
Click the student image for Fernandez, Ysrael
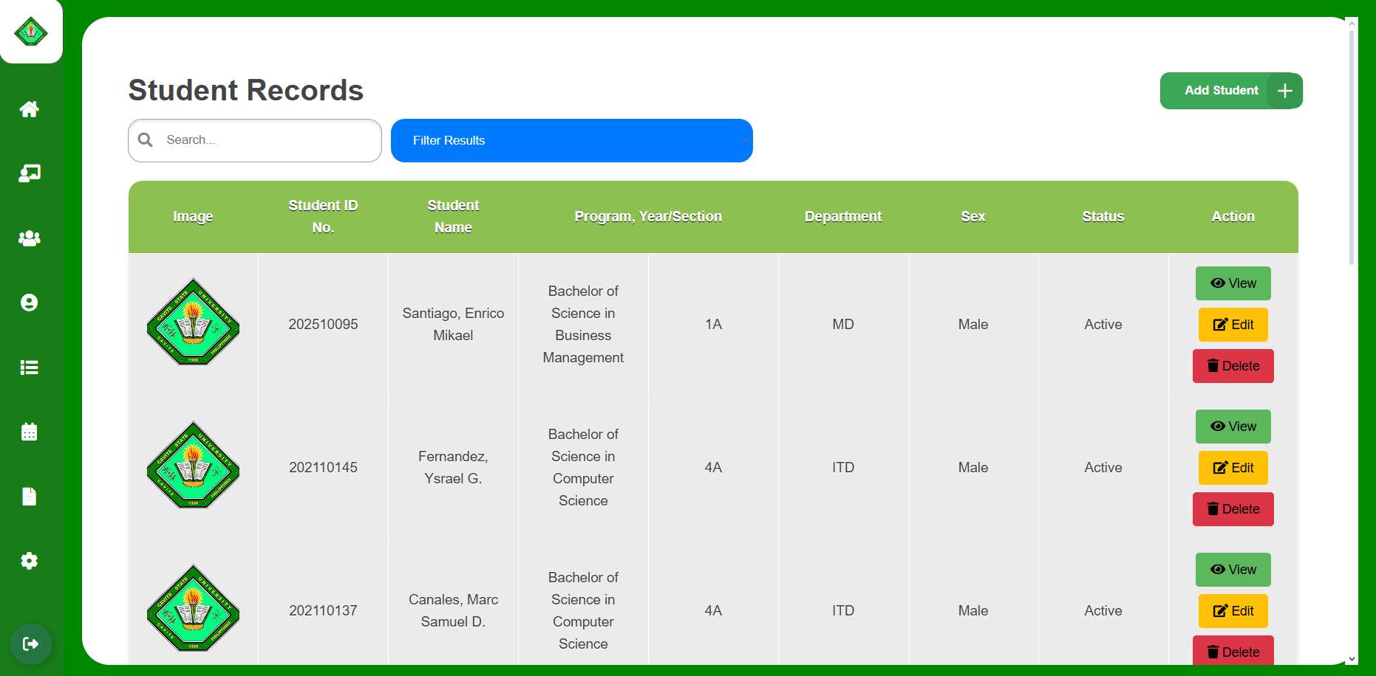tap(194, 466)
